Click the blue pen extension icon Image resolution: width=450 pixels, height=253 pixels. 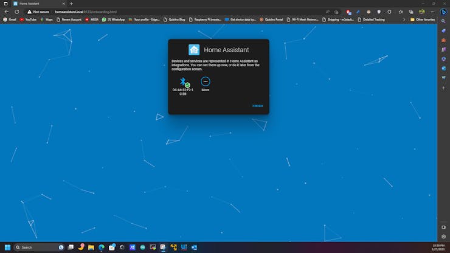coord(358,12)
